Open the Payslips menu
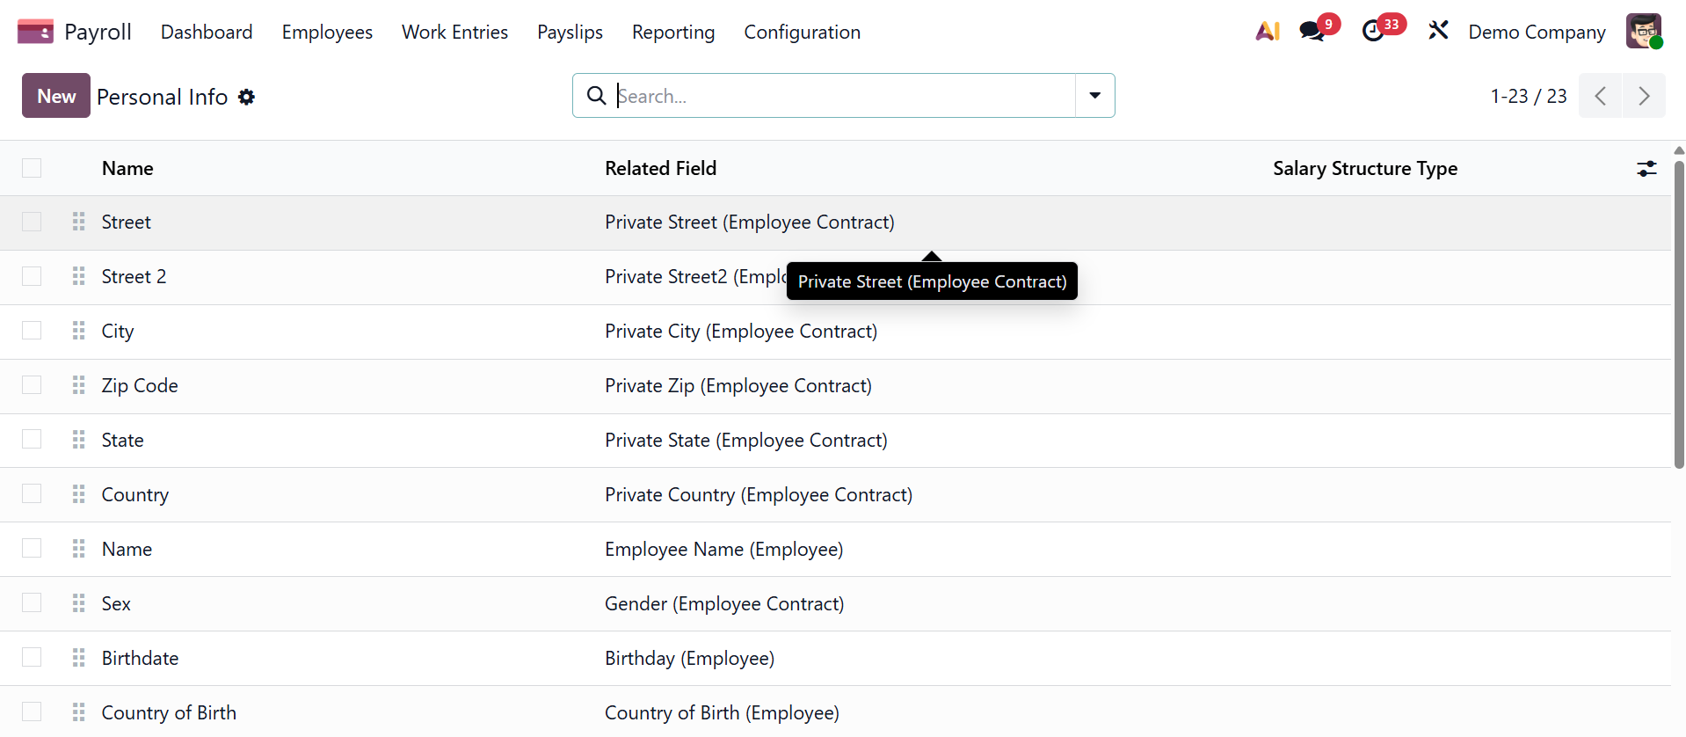This screenshot has height=737, width=1686. point(570,32)
